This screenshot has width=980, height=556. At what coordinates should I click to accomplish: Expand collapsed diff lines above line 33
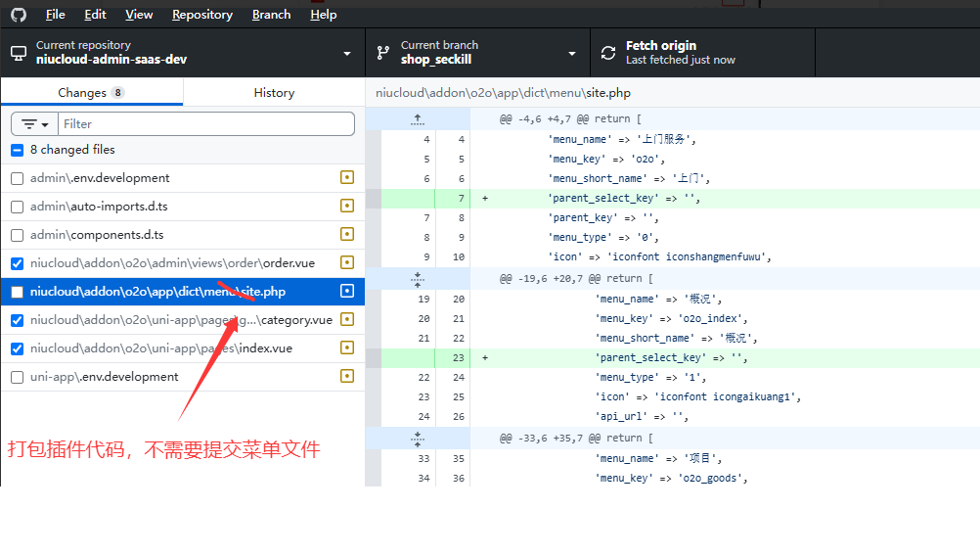coord(418,438)
